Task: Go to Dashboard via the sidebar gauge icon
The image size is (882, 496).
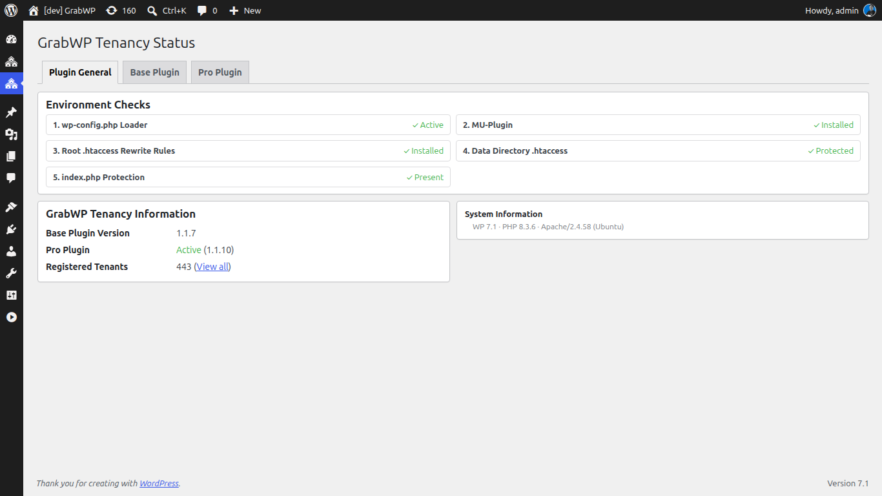Action: tap(11, 39)
